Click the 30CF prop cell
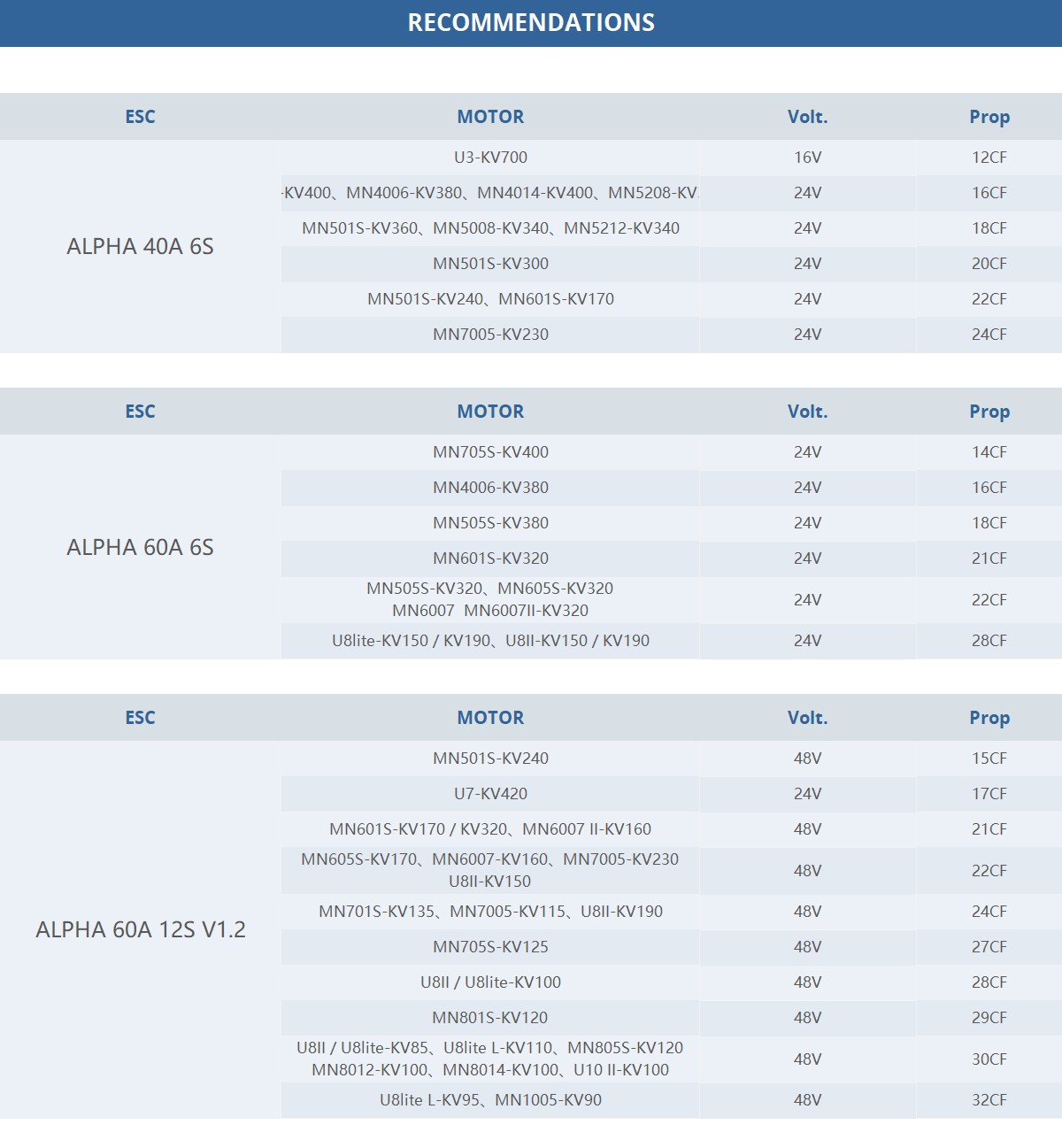 click(989, 1059)
